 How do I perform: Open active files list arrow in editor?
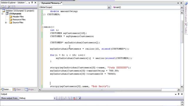tap(178, 3)
